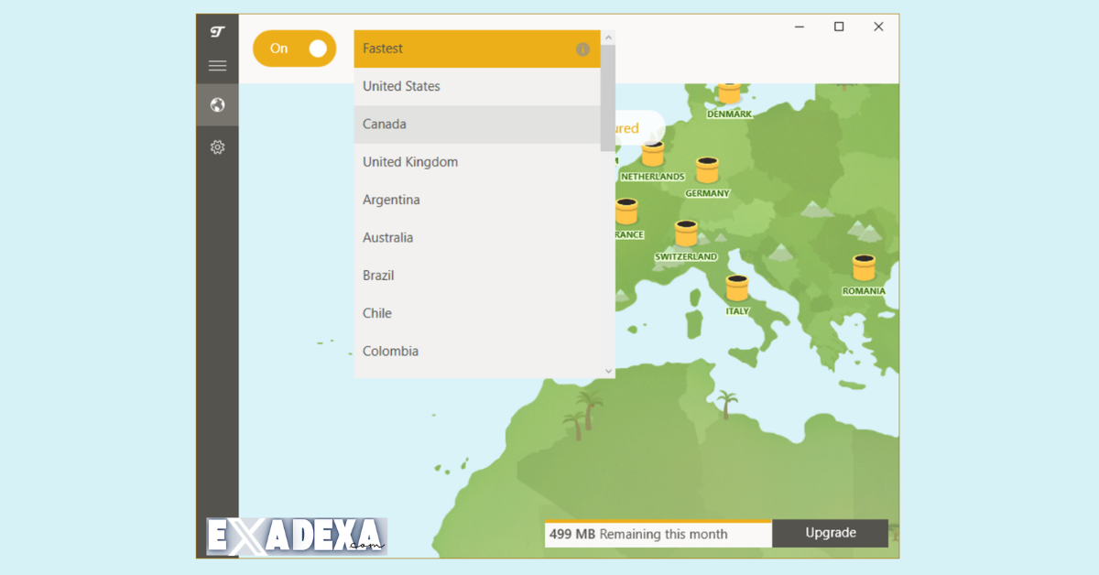Click the Denmark tunnel marker

[x=730, y=93]
